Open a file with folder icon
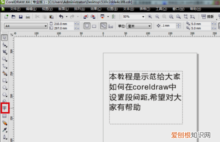 coord(14,17)
